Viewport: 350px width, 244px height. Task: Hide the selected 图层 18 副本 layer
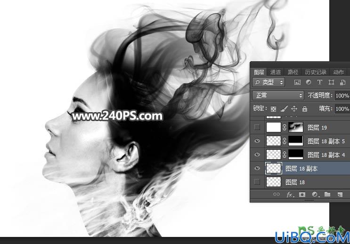pos(257,168)
